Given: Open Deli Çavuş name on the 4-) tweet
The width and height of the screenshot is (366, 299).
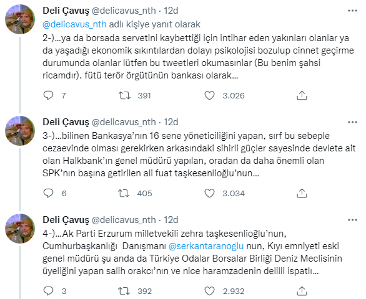Looking at the screenshot, I should pyautogui.click(x=66, y=220).
